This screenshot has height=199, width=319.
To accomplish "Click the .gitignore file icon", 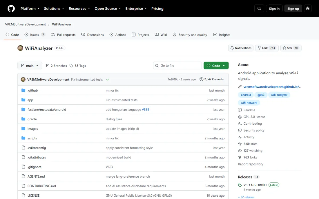I will pos(23,167).
